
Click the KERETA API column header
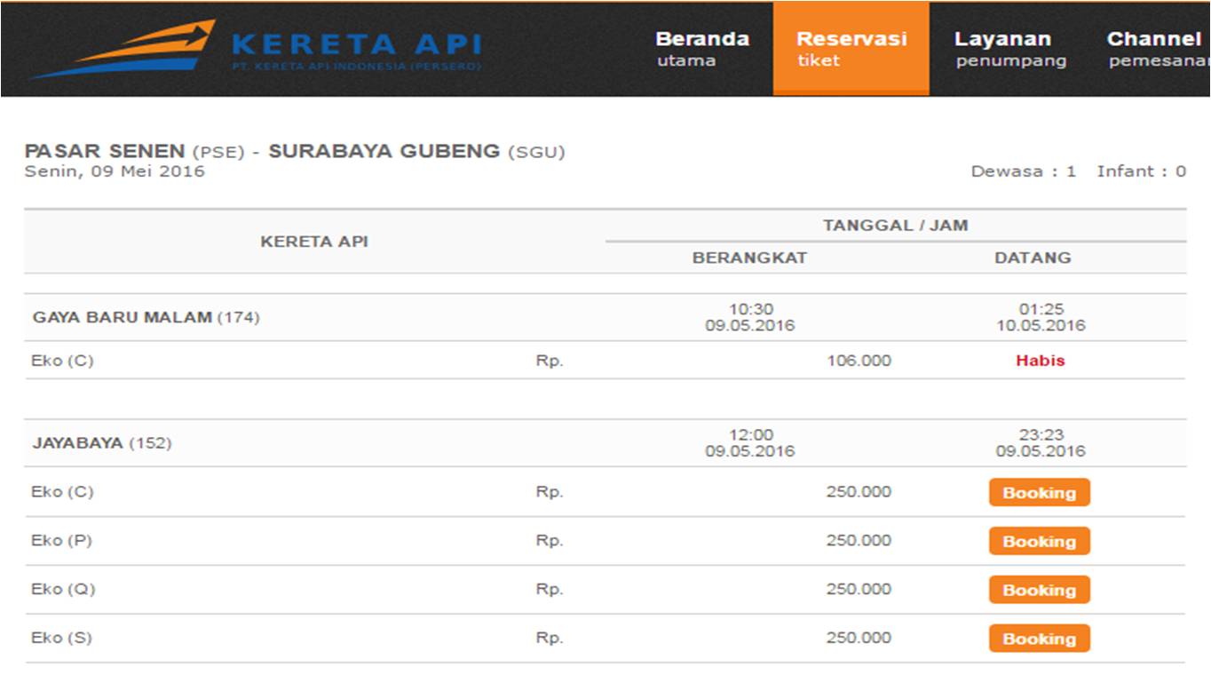coord(314,242)
